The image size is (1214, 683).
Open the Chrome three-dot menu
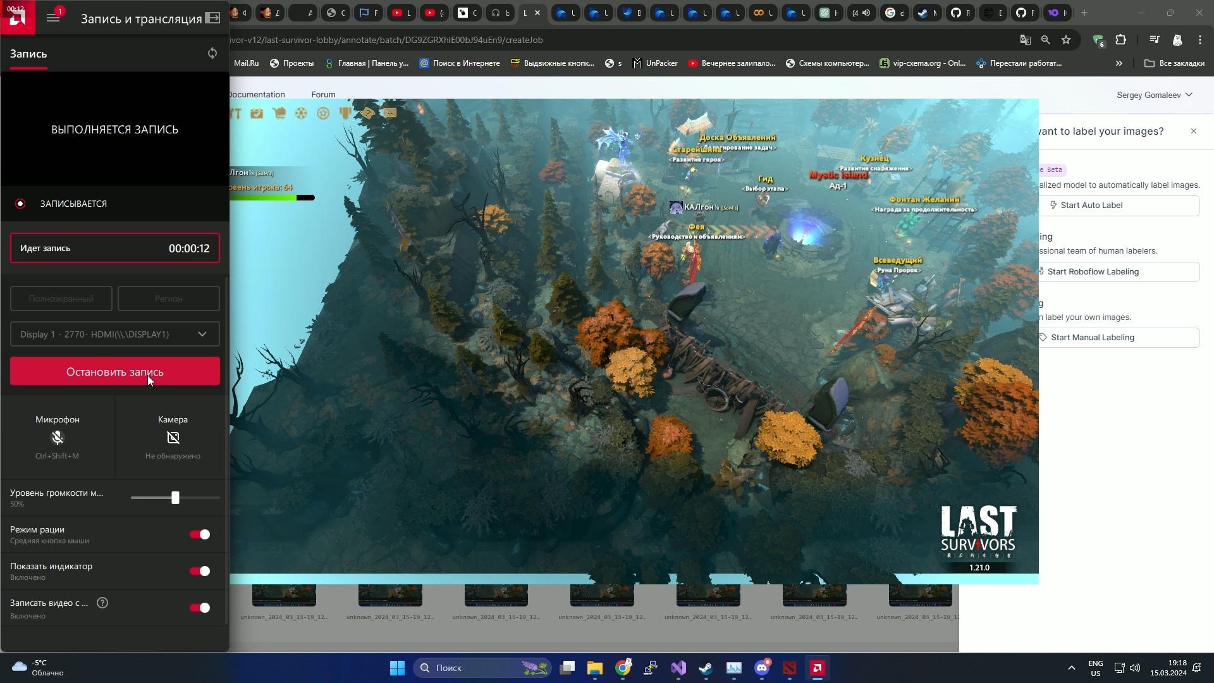1200,40
